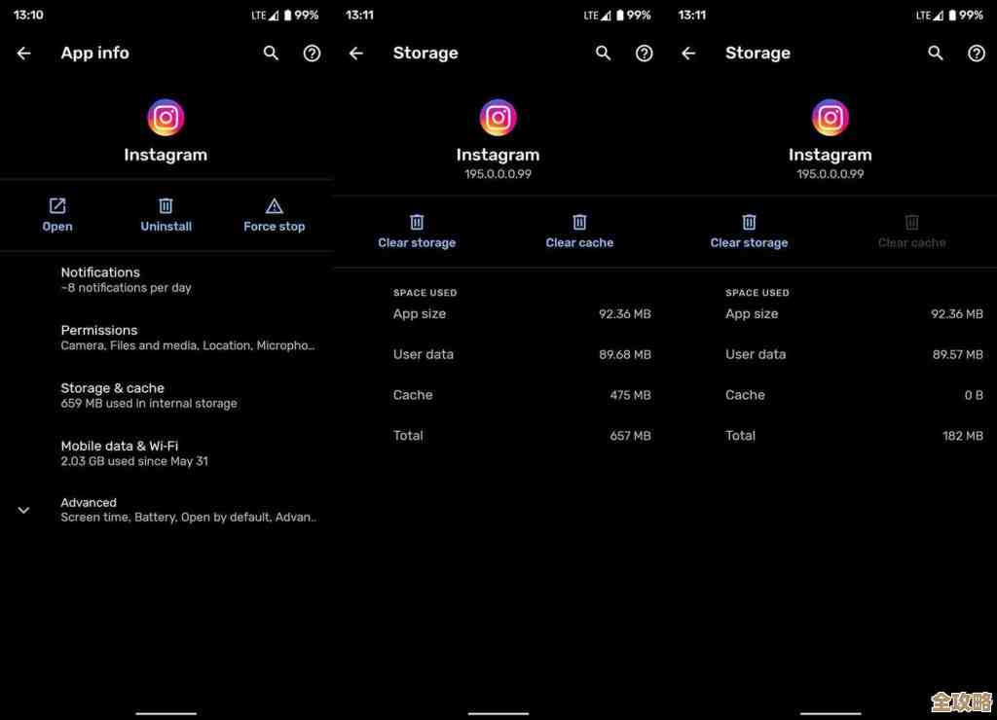
Task: Tap the greyed-out Clear cache button
Action: [x=911, y=231]
